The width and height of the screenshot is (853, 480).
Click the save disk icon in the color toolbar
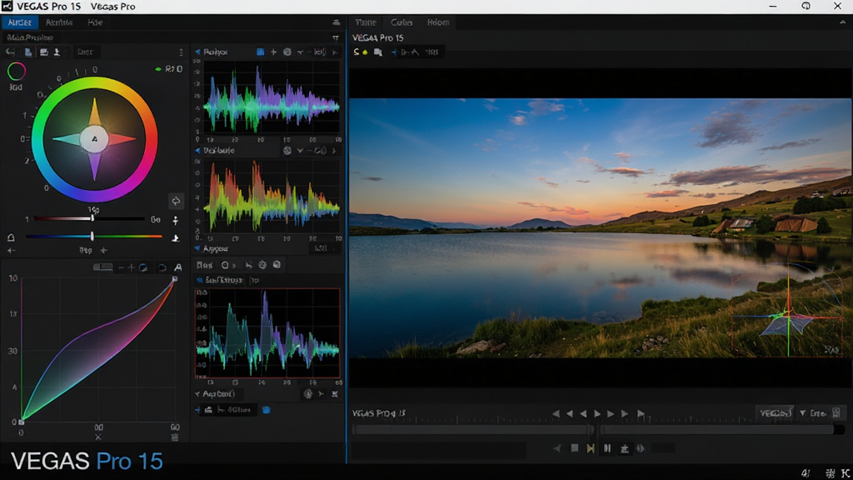pos(43,52)
